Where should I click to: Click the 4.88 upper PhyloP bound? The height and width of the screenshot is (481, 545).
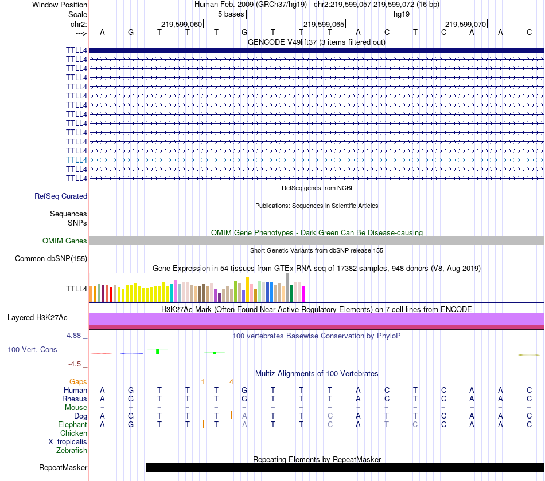pyautogui.click(x=73, y=336)
